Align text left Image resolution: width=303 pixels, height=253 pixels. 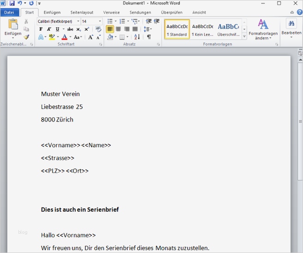coord(110,29)
